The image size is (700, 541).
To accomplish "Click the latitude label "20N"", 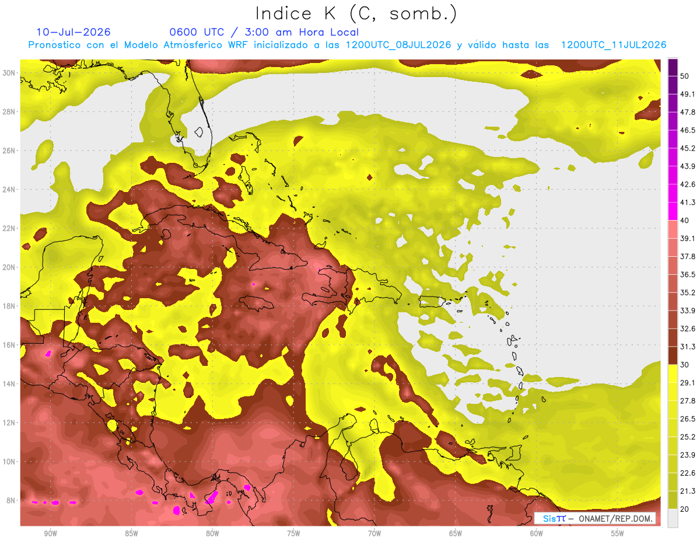I will [8, 267].
